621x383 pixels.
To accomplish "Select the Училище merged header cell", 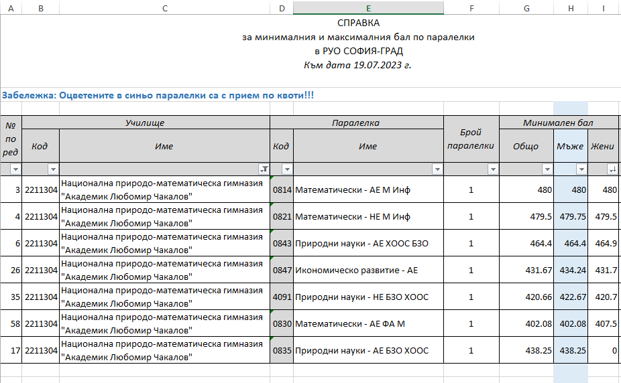I will point(146,123).
